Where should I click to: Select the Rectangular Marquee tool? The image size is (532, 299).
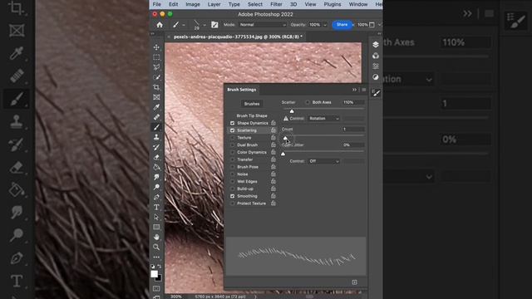coord(156,57)
